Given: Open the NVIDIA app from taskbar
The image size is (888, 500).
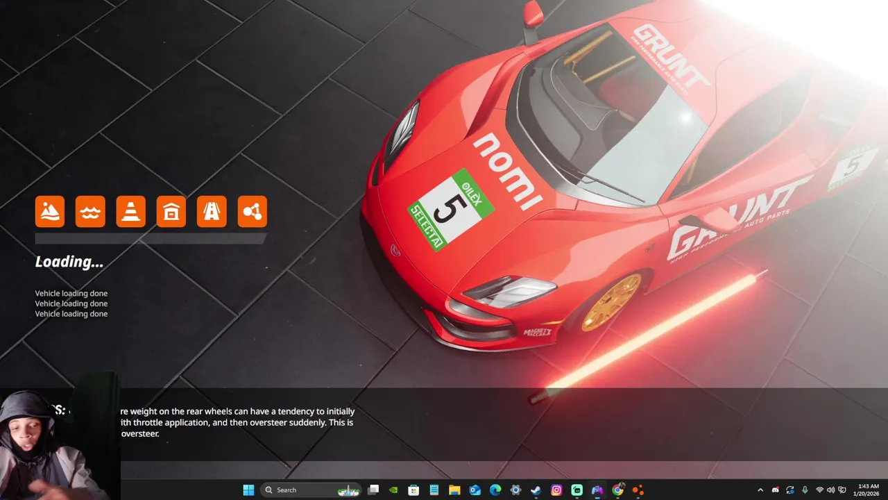Looking at the screenshot, I should 393,490.
